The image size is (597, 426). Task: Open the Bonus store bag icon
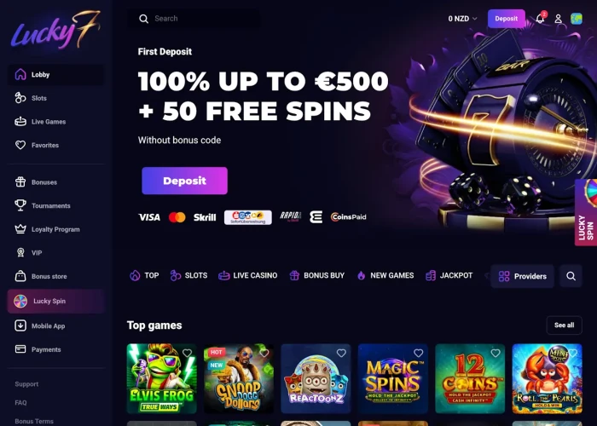(x=20, y=276)
